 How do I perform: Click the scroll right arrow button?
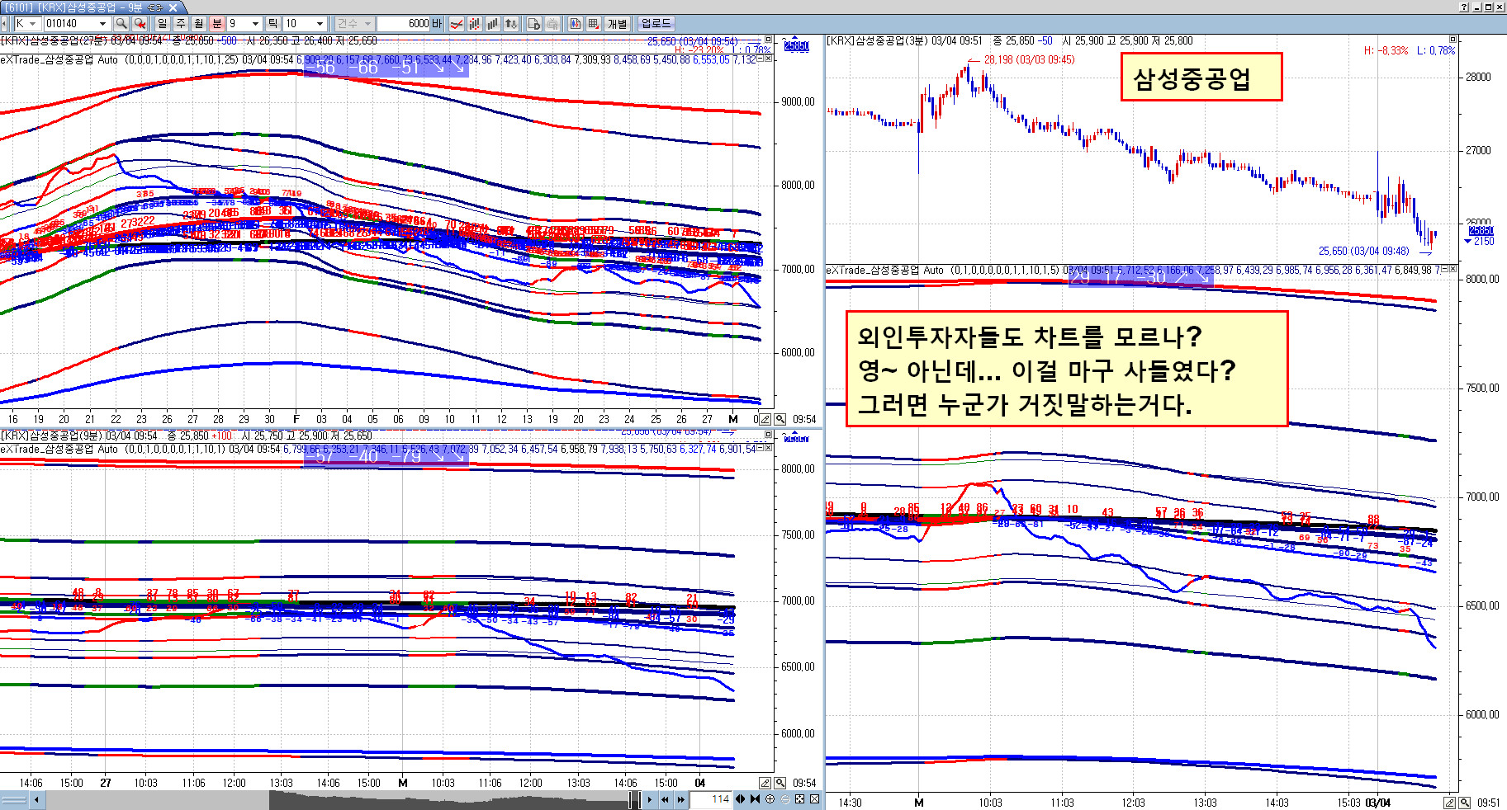tap(650, 799)
